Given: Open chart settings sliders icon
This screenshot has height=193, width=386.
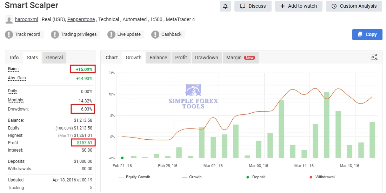Looking at the screenshot, I should tap(374, 58).
